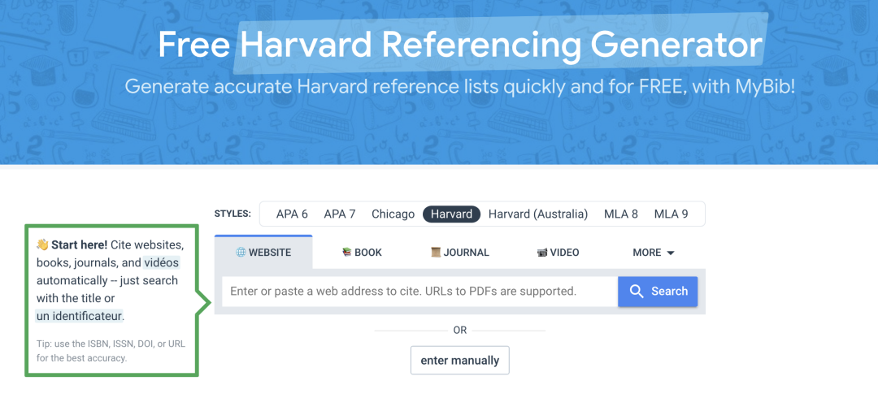878x398 pixels.
Task: Switch to Harvard (Australia) style
Action: (538, 214)
